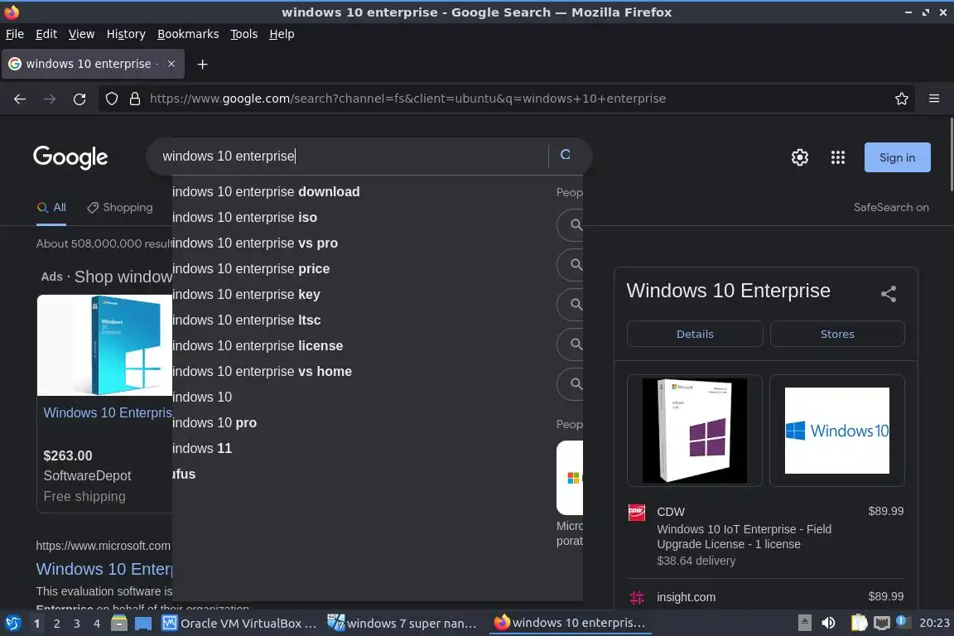The height and width of the screenshot is (636, 954).
Task: Open the file manager in the taskbar
Action: point(119,624)
